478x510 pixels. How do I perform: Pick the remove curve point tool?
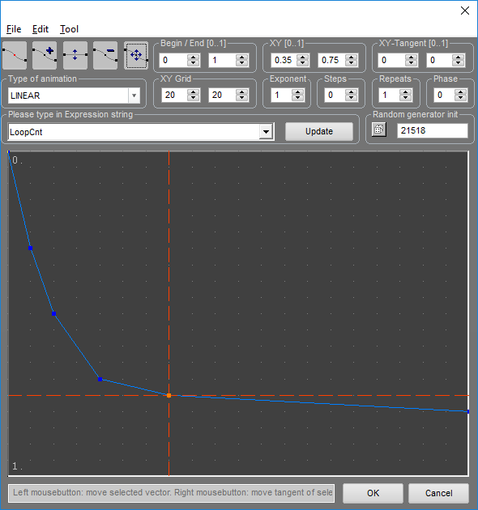coord(105,56)
